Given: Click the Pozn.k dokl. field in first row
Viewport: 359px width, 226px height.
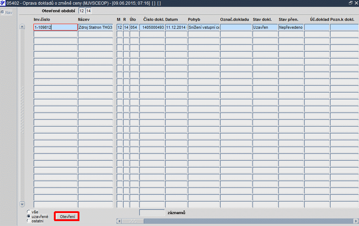Looking at the screenshot, I should pyautogui.click(x=344, y=27).
